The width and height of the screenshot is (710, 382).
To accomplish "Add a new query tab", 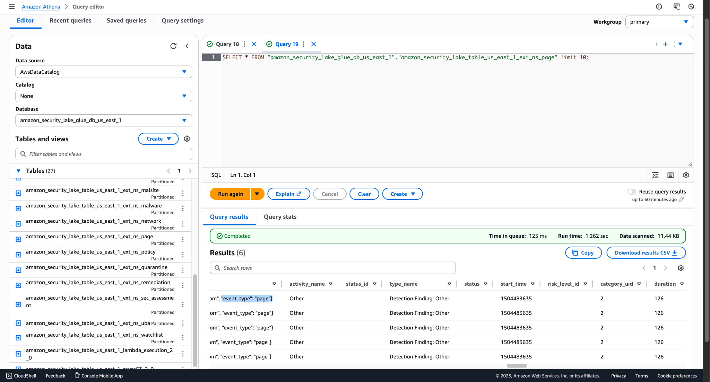I will [666, 44].
